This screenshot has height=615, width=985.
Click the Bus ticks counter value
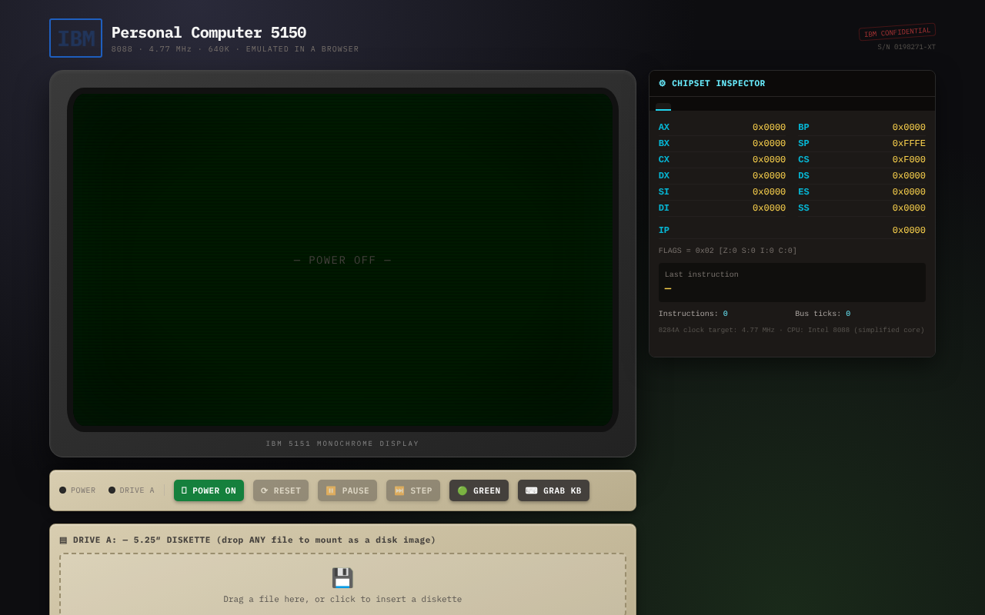(848, 314)
